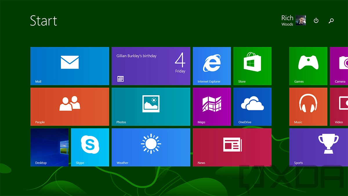
Task: Open the Video tile
Action: coord(339,107)
